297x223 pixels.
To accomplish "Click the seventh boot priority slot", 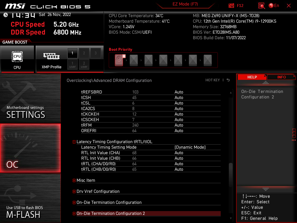I will point(208,60).
